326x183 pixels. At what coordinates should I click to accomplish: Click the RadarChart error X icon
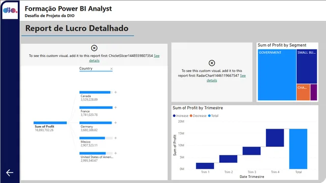(x=212, y=63)
